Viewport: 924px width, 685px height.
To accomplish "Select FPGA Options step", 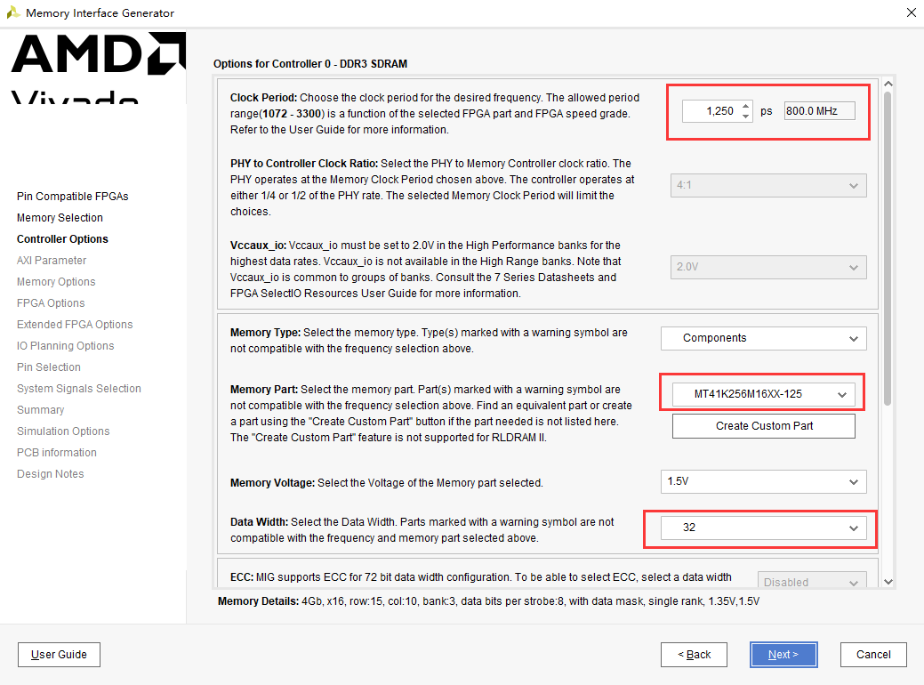I will 51,303.
